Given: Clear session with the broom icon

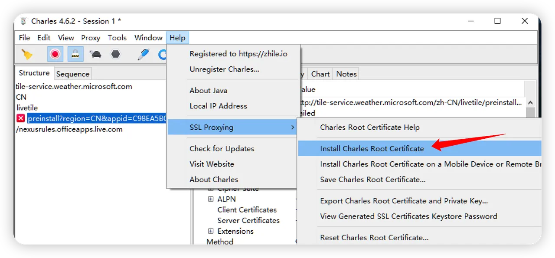Looking at the screenshot, I should point(27,54).
